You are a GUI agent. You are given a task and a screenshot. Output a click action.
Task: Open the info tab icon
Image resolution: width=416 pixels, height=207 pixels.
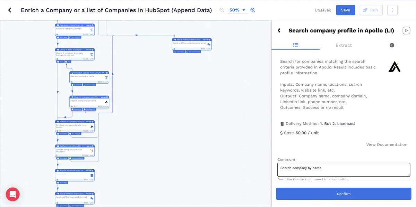(x=392, y=45)
